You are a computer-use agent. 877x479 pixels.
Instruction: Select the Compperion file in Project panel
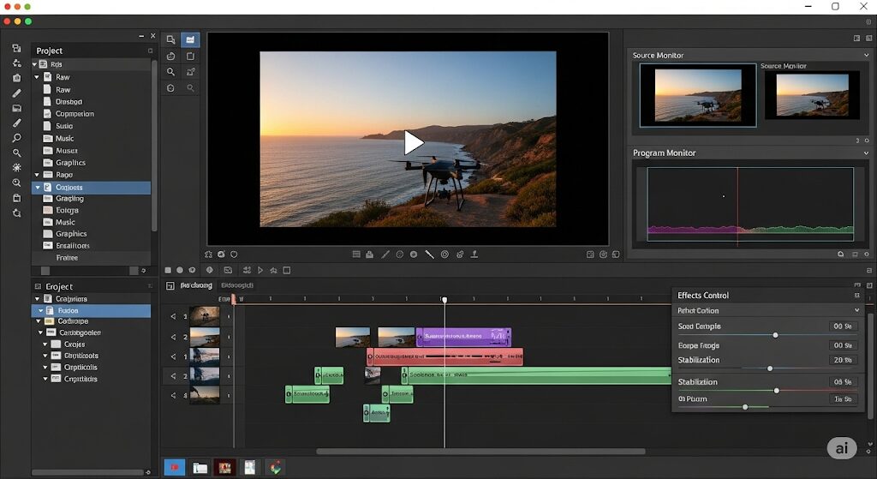coord(75,114)
